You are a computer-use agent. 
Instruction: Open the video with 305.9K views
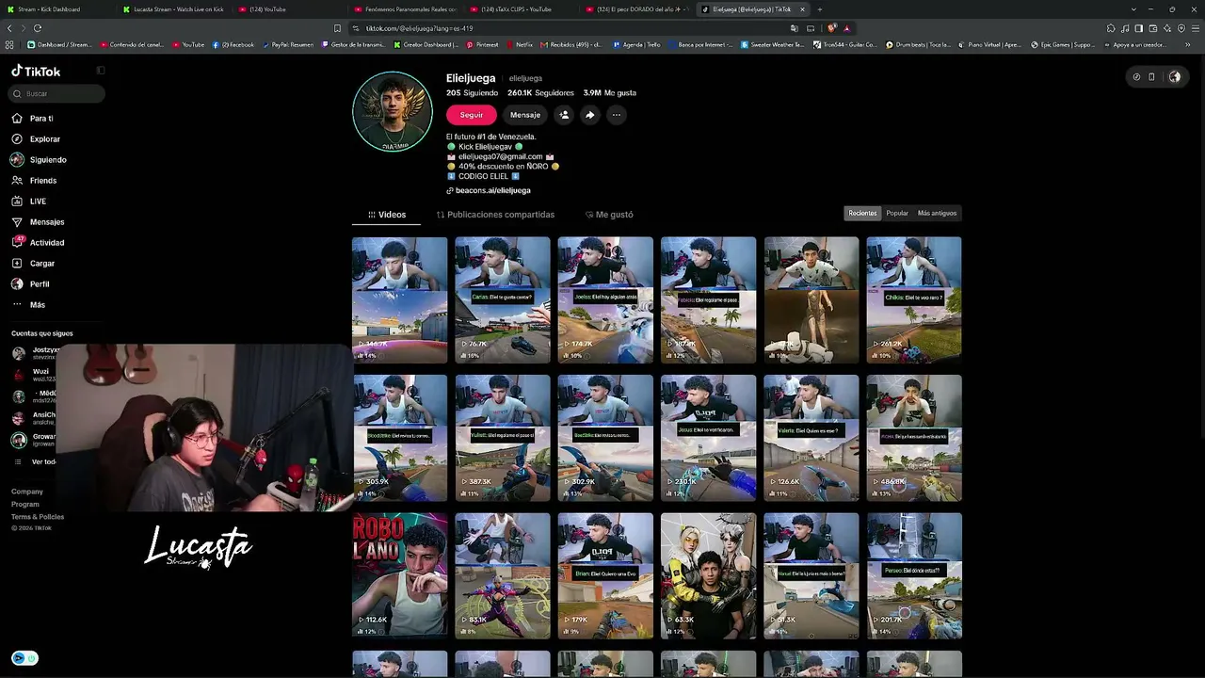400,438
